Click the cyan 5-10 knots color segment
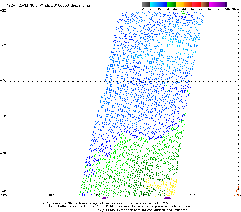 (154, 4)
